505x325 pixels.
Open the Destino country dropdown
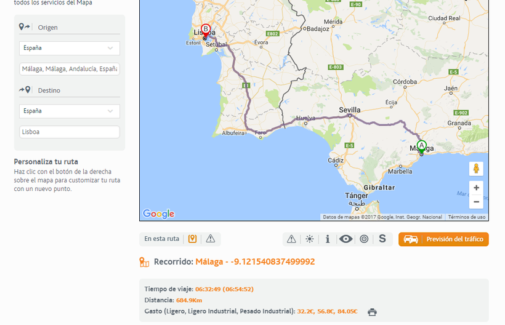coord(69,111)
